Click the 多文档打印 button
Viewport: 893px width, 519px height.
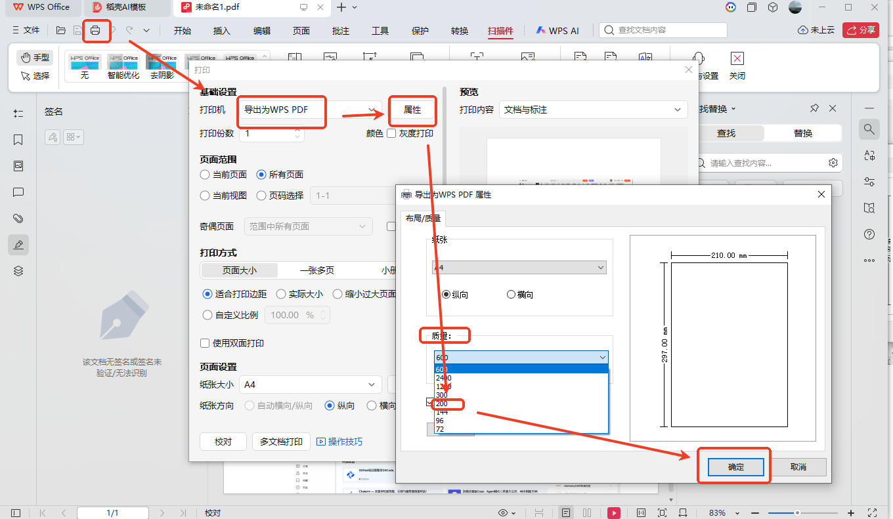point(281,442)
